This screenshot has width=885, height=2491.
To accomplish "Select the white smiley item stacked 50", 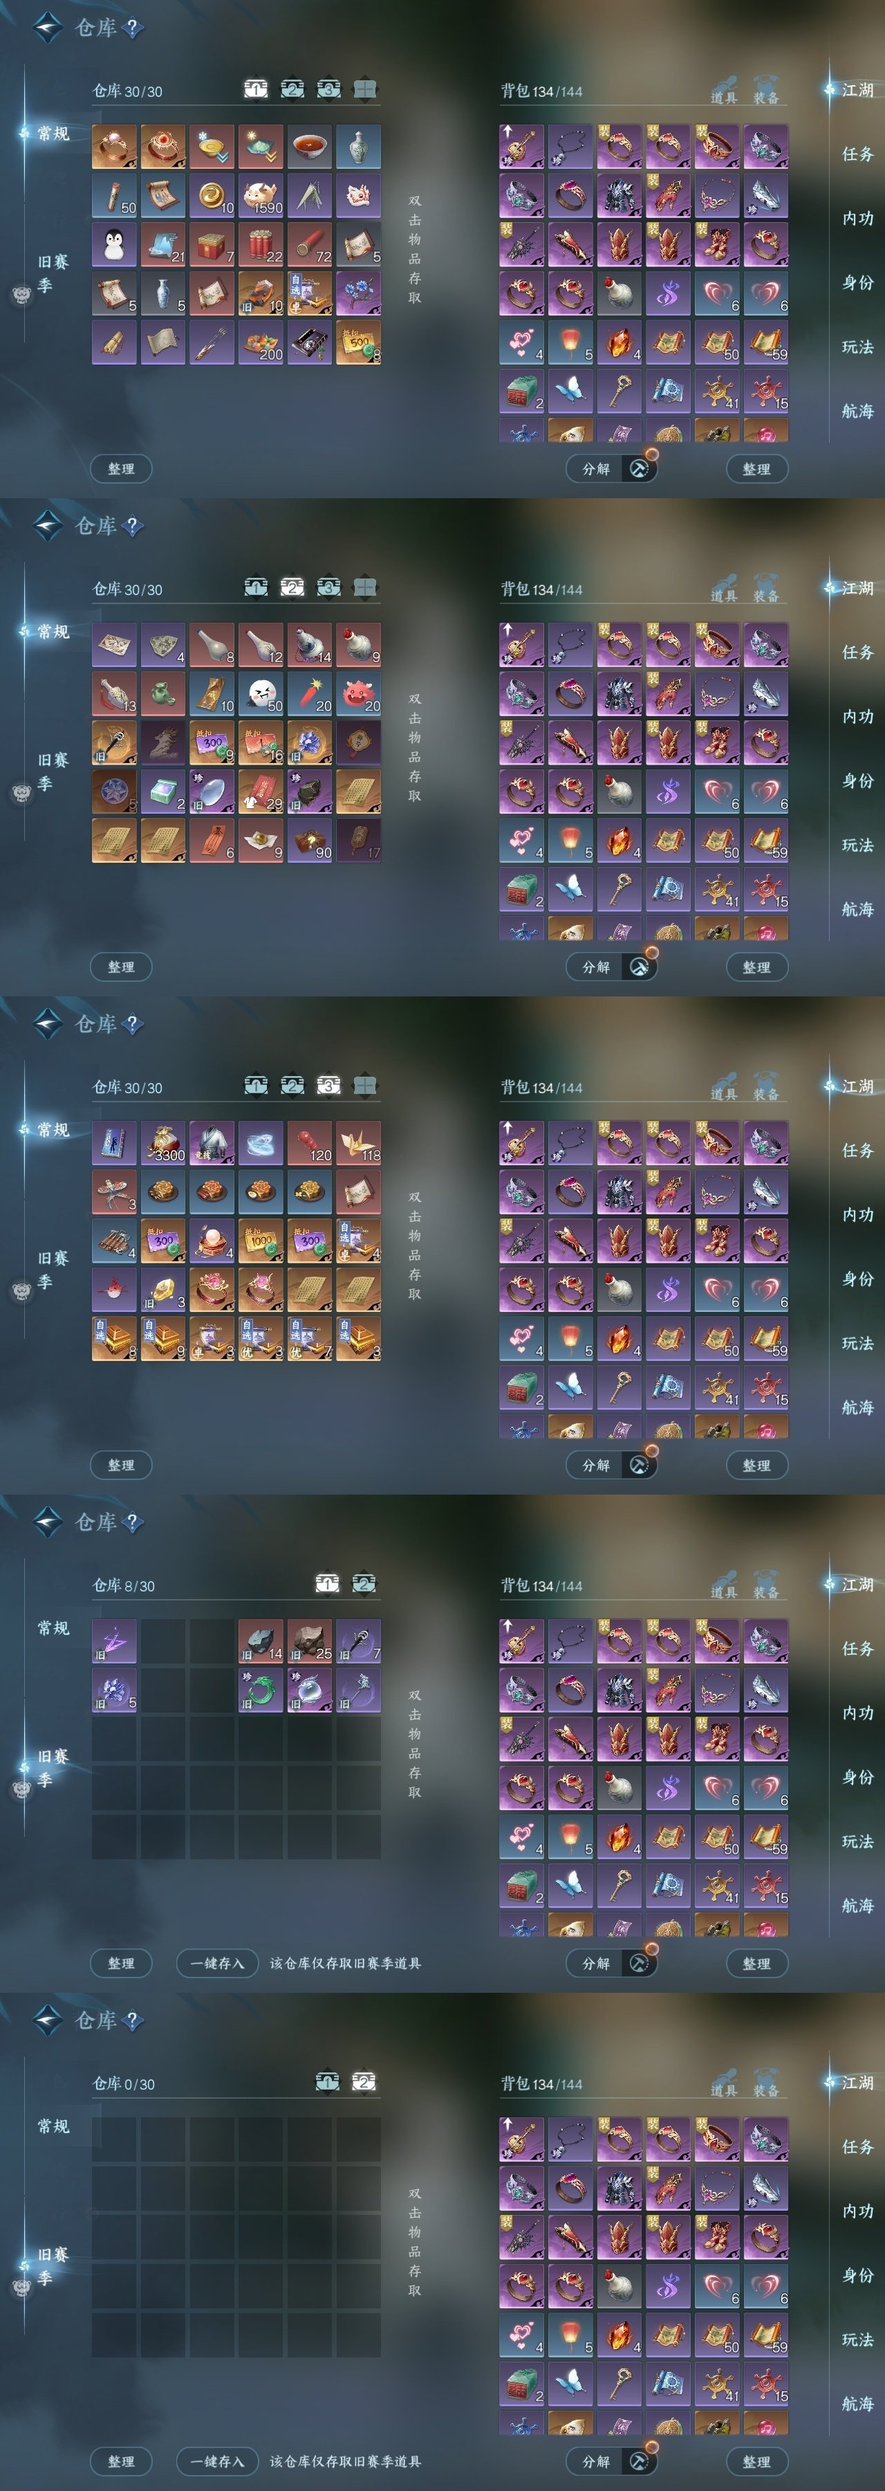I will click(x=261, y=693).
